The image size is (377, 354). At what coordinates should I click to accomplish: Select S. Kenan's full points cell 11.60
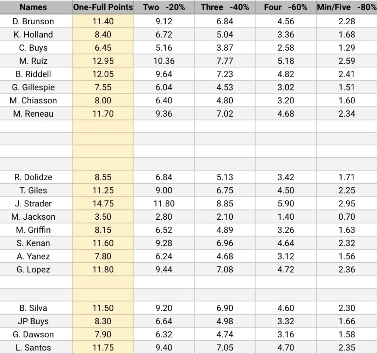(103, 243)
